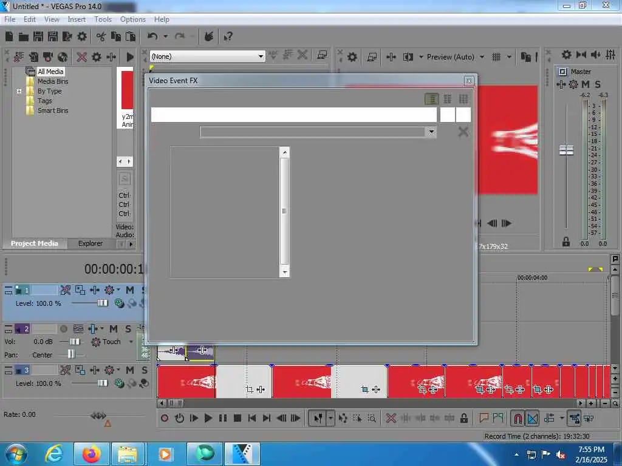Solo video track 3
622x466 pixels.
(x=145, y=370)
